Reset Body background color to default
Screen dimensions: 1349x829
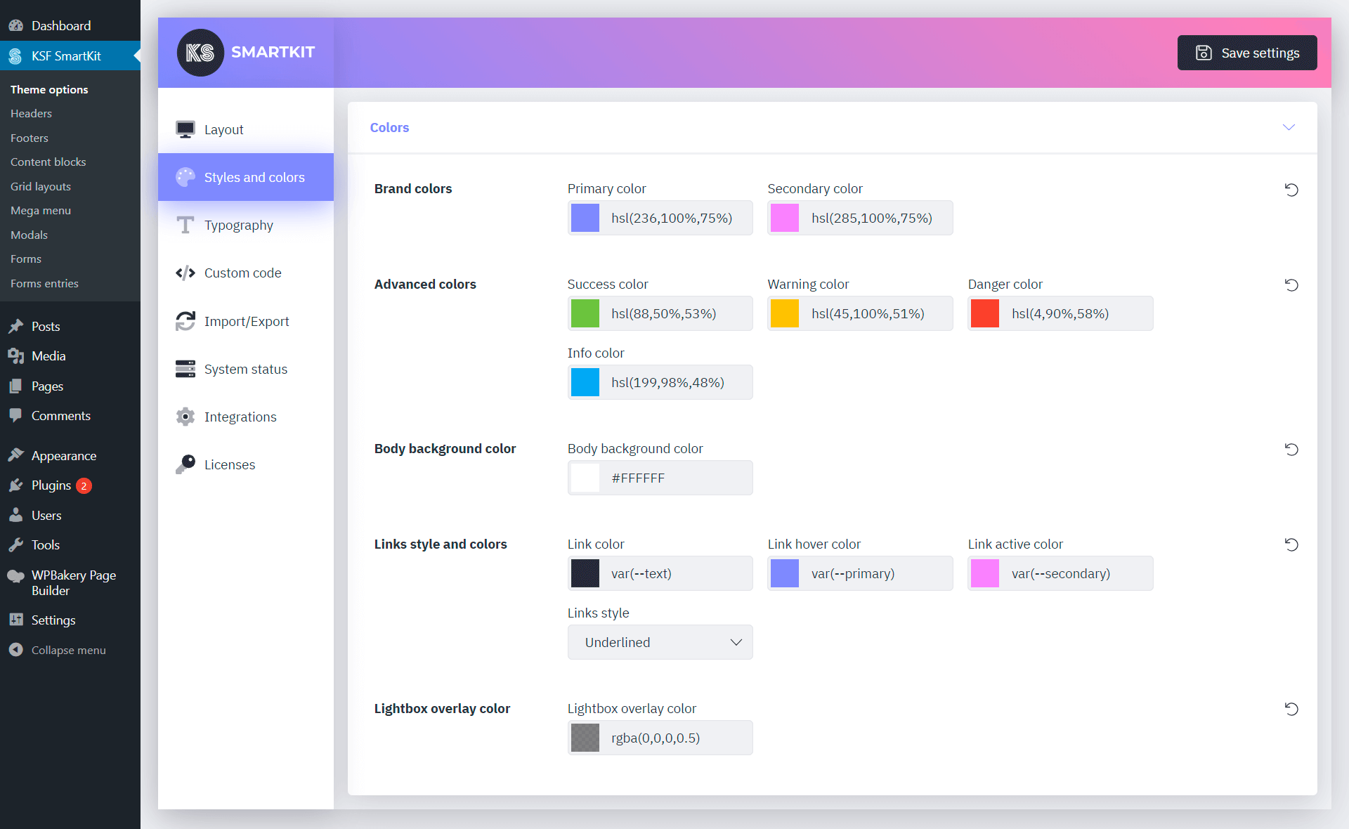[1291, 450]
